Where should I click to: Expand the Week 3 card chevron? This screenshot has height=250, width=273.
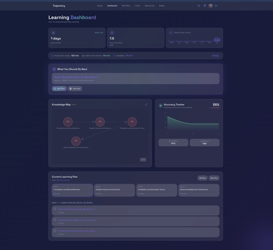pyautogui.click(x=174, y=187)
